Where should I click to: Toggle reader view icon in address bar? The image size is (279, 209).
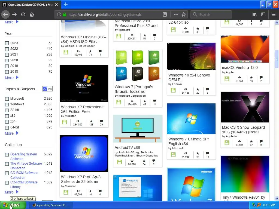[165, 15]
